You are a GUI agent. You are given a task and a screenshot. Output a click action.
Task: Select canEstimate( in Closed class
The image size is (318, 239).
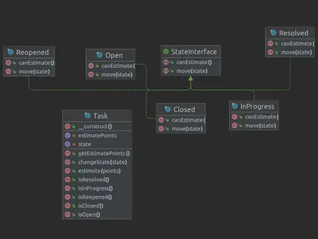click(x=188, y=120)
